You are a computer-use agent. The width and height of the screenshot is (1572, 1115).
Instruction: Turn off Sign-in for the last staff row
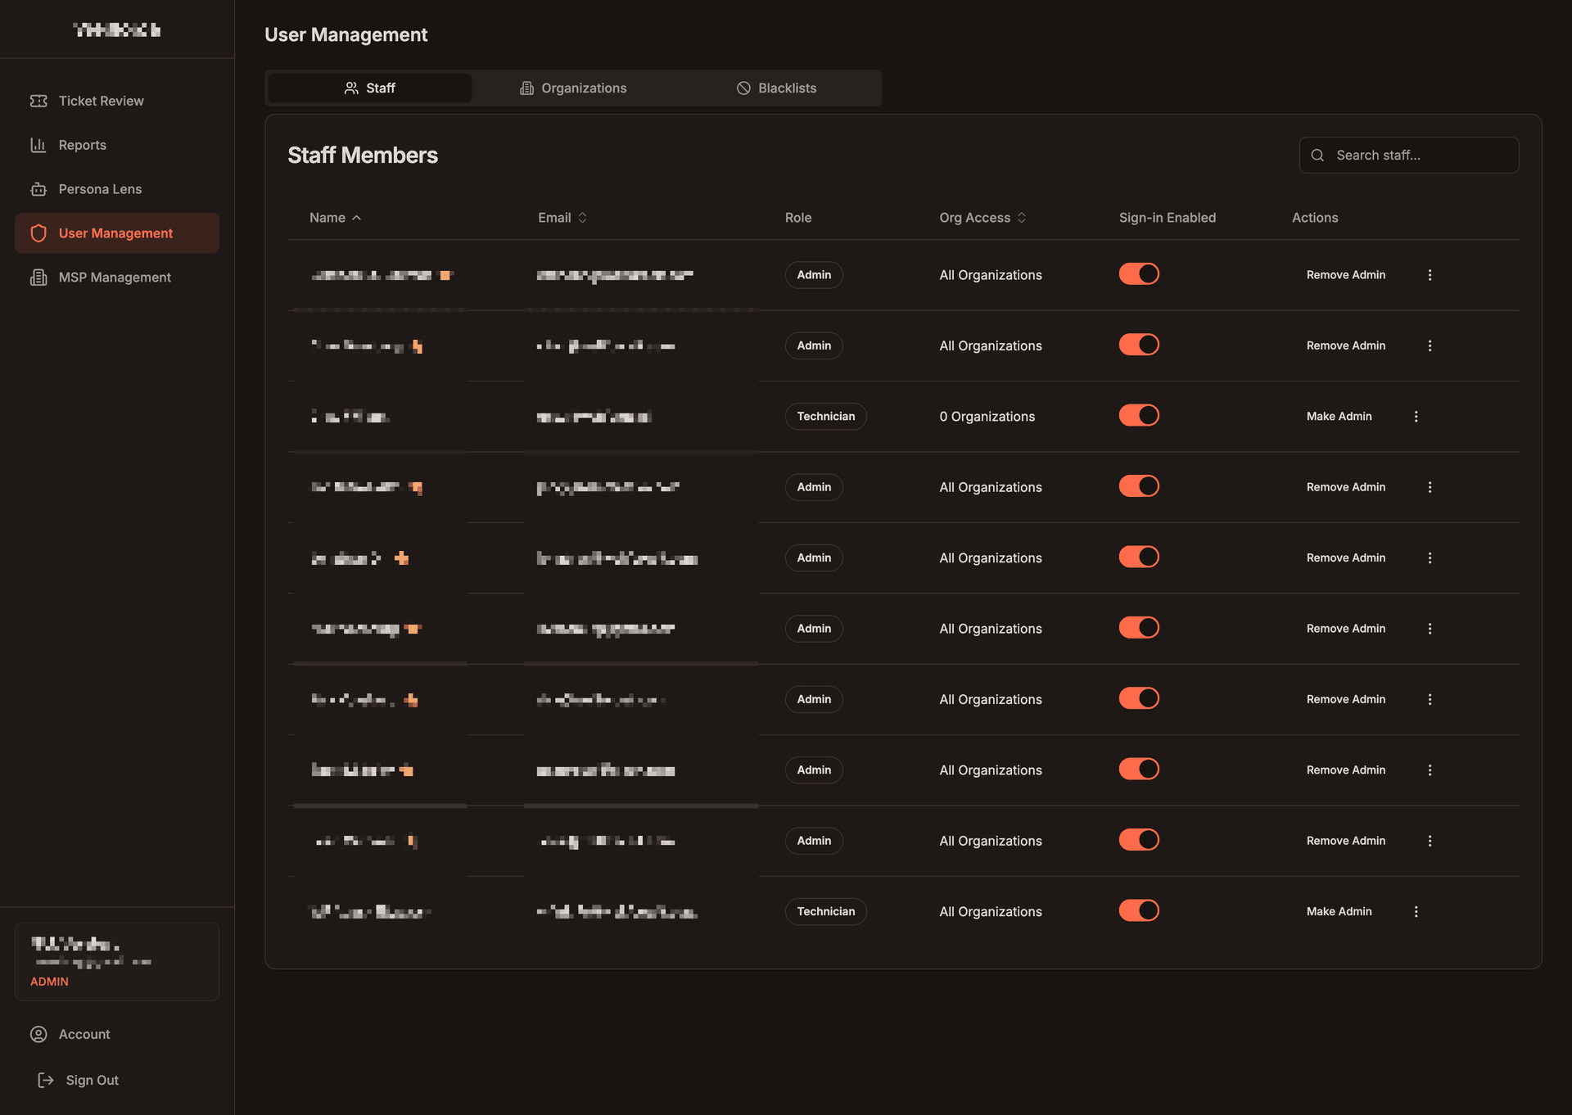[x=1139, y=910]
